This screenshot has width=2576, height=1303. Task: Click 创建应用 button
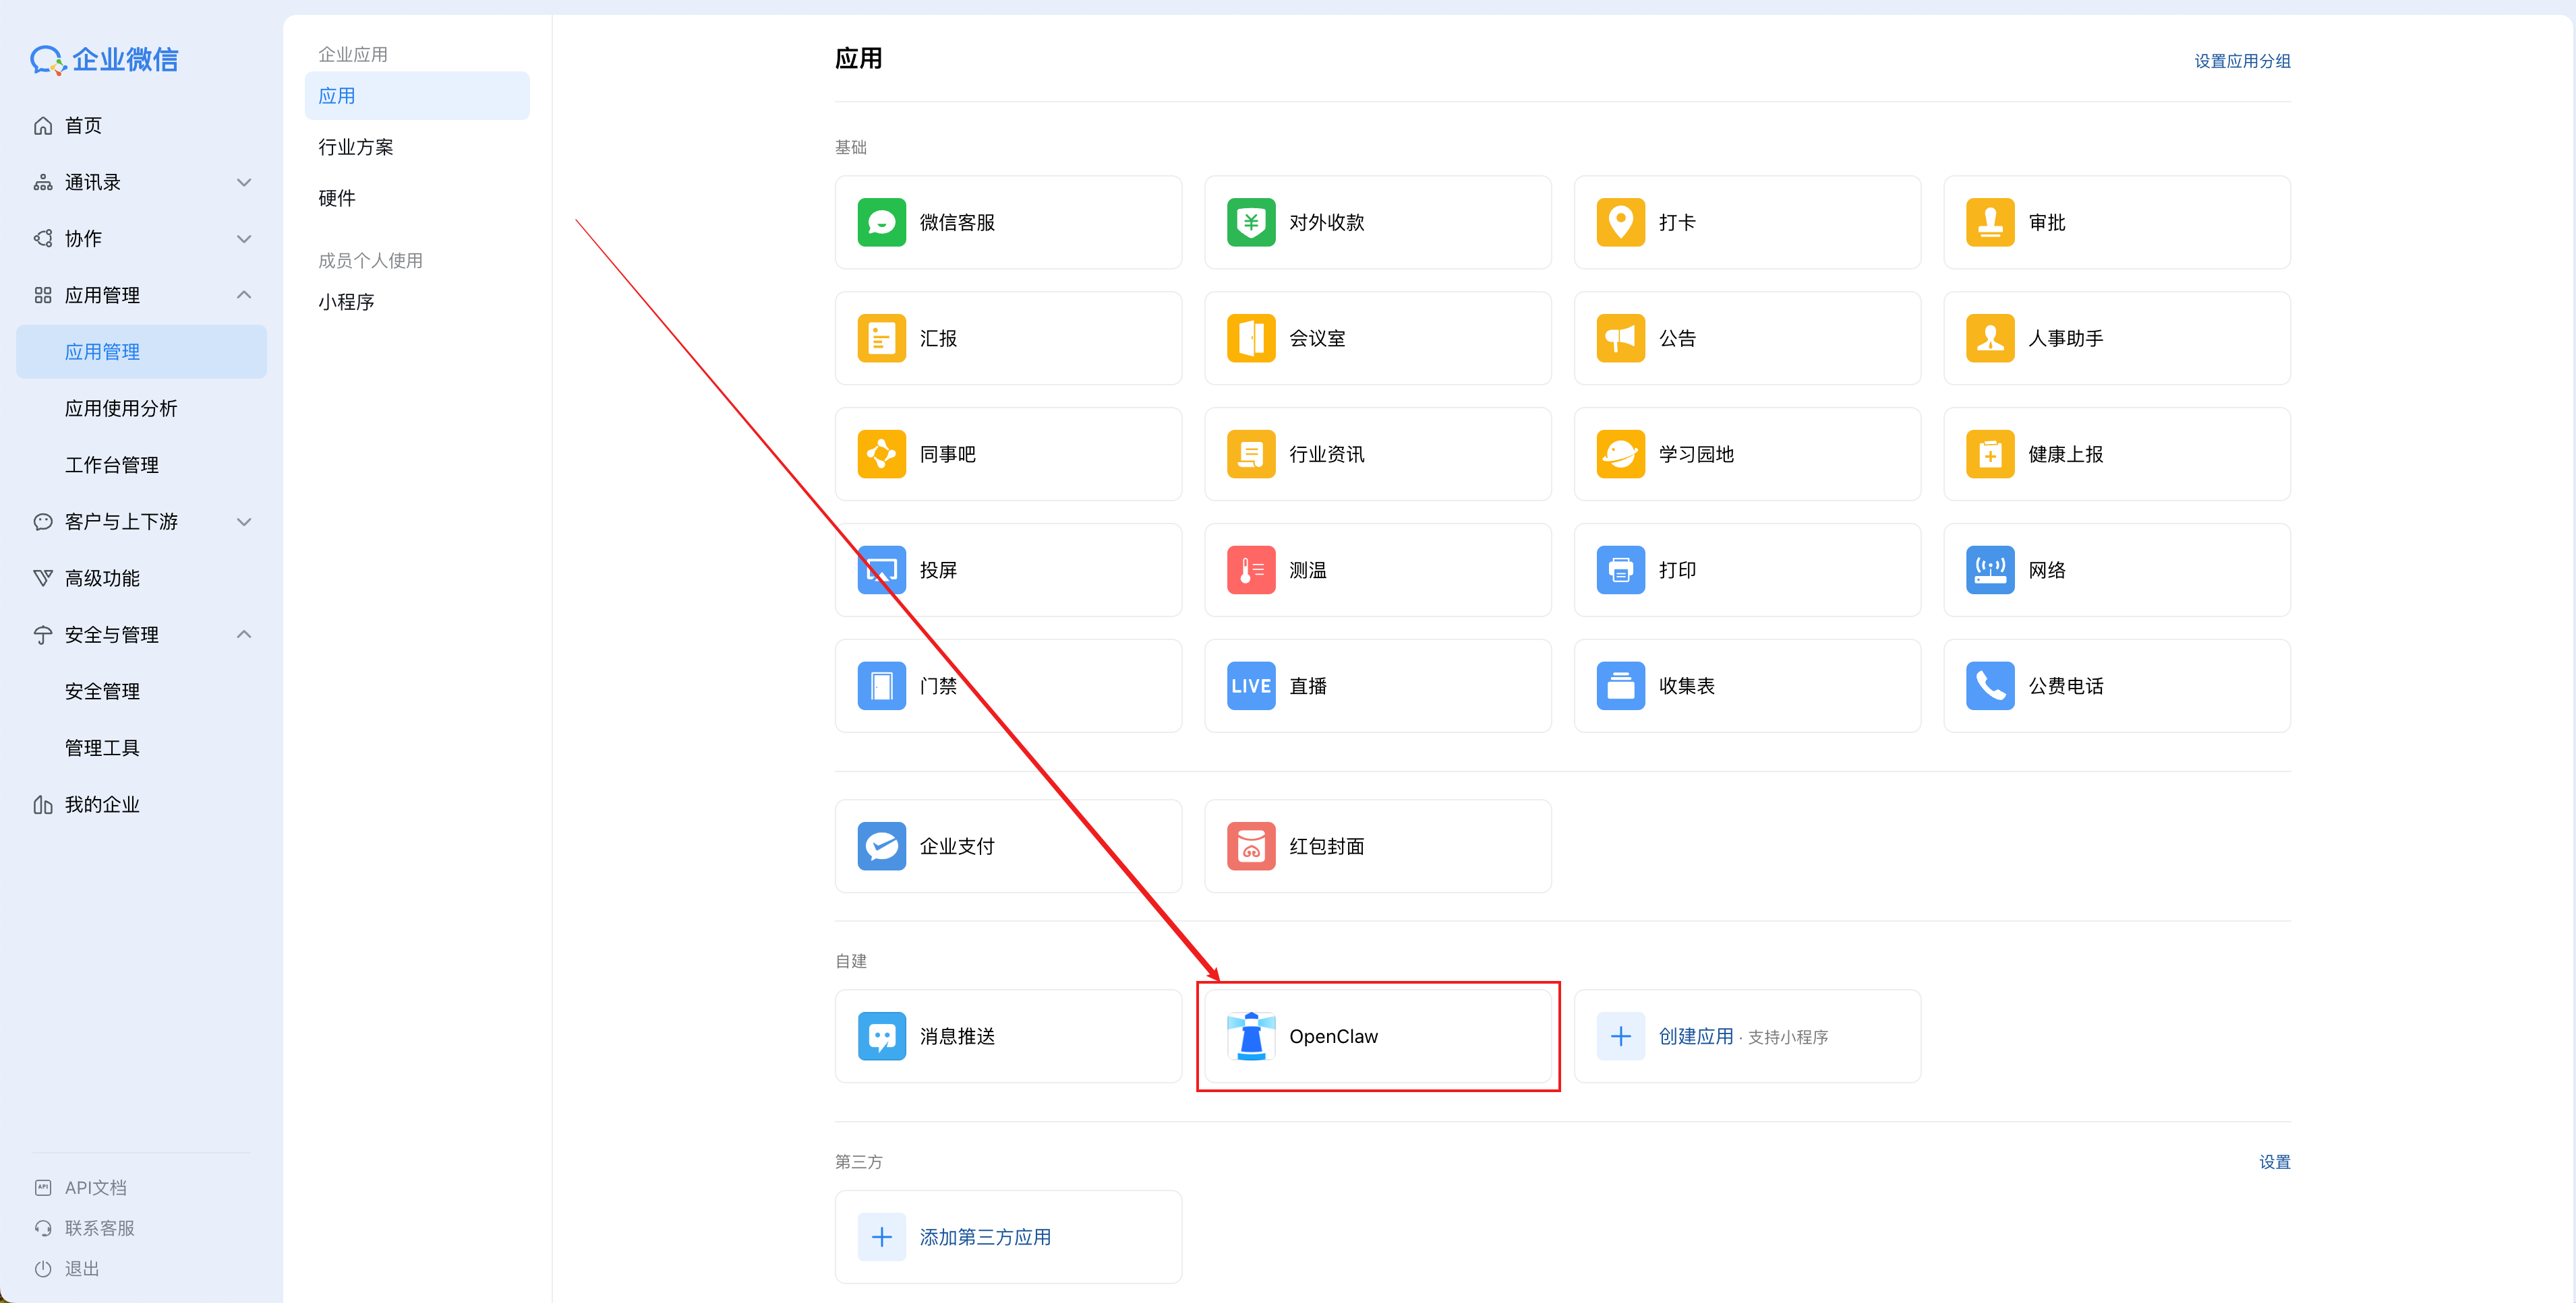pyautogui.click(x=1695, y=1036)
